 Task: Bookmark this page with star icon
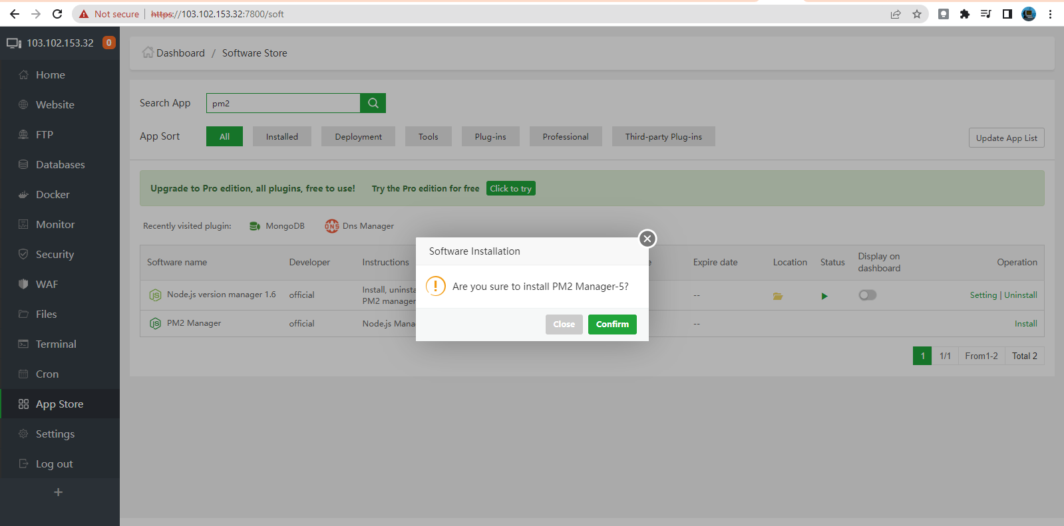pyautogui.click(x=917, y=14)
